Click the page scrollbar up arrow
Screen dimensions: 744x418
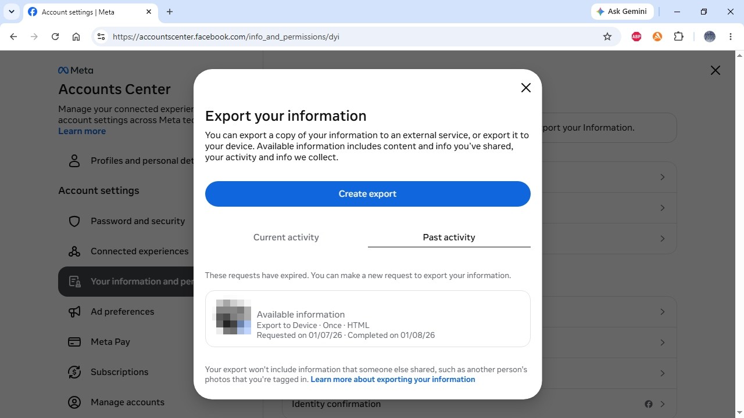(739, 55)
